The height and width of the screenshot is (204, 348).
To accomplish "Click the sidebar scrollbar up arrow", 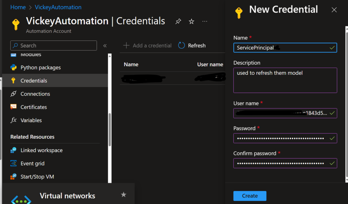I will (110, 56).
